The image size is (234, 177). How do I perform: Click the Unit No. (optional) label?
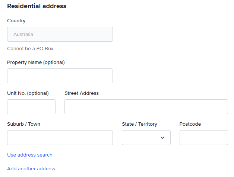coord(28,93)
